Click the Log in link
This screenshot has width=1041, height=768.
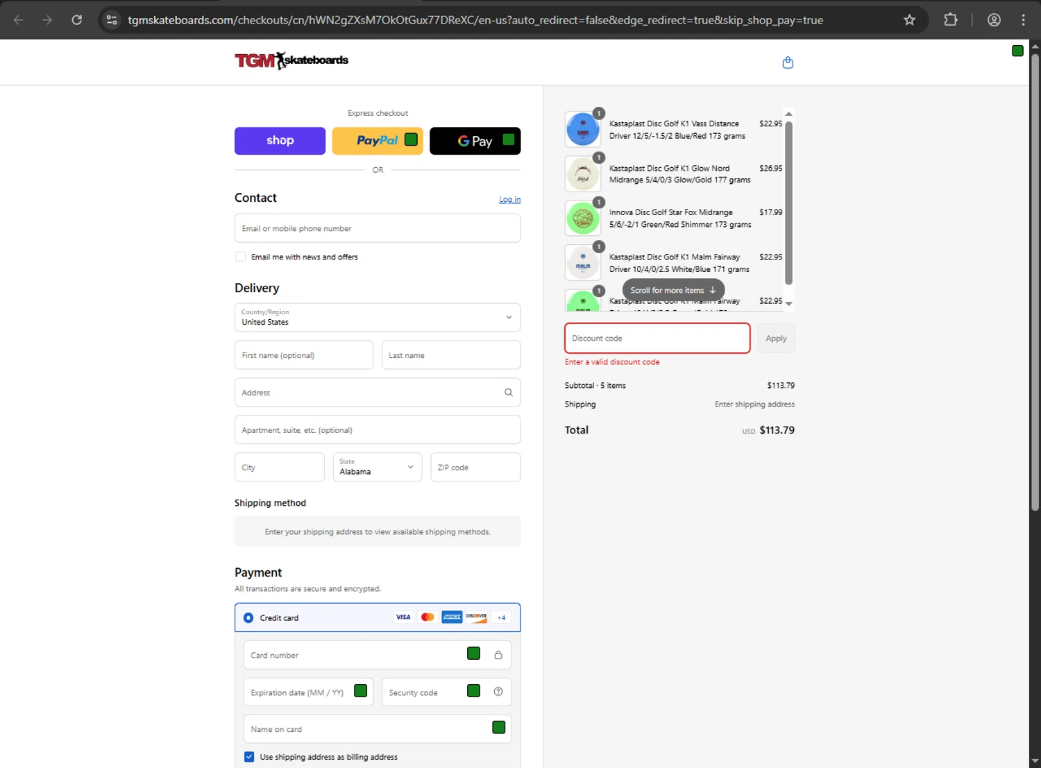click(x=509, y=200)
